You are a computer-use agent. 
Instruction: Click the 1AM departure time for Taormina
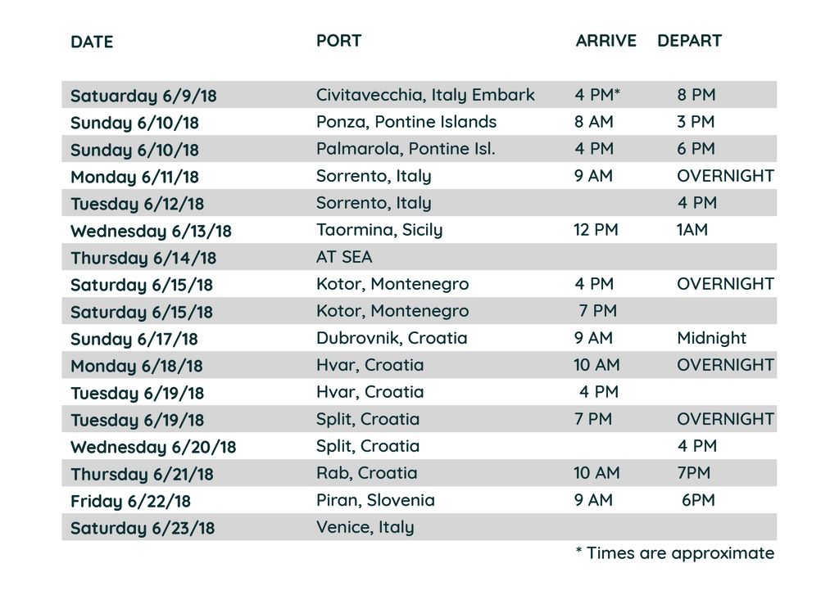692,230
